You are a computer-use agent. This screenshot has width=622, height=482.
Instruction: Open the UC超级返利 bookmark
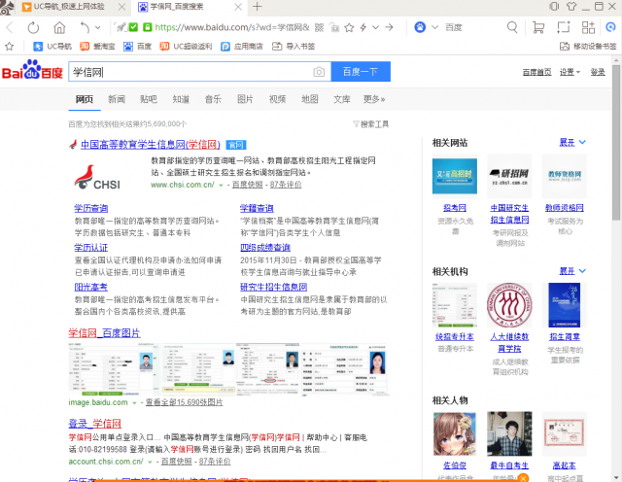click(186, 47)
